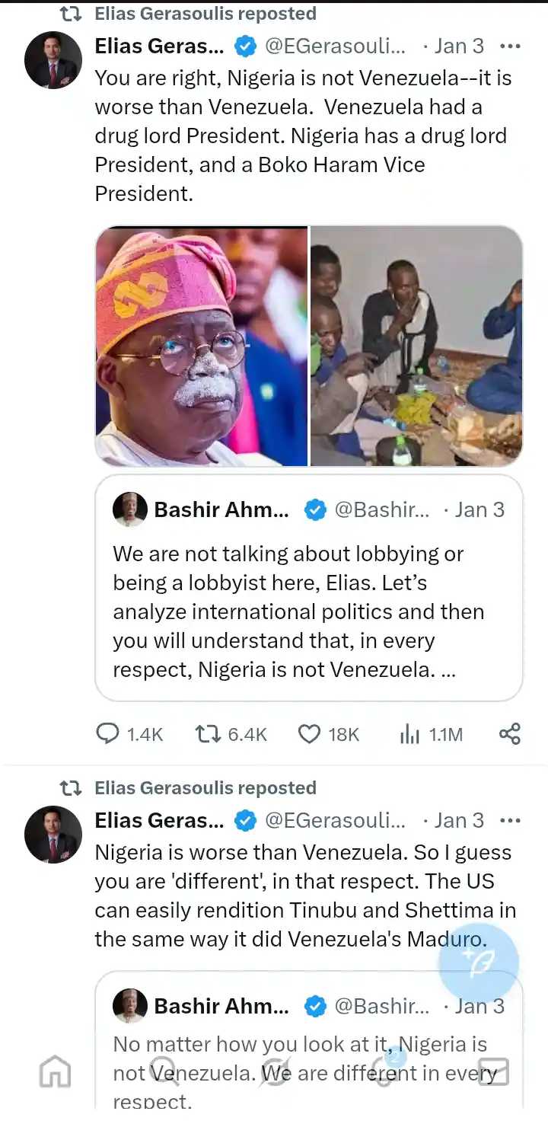
Task: Tap the @EGerasouli handle on the second post
Action: pyautogui.click(x=334, y=820)
